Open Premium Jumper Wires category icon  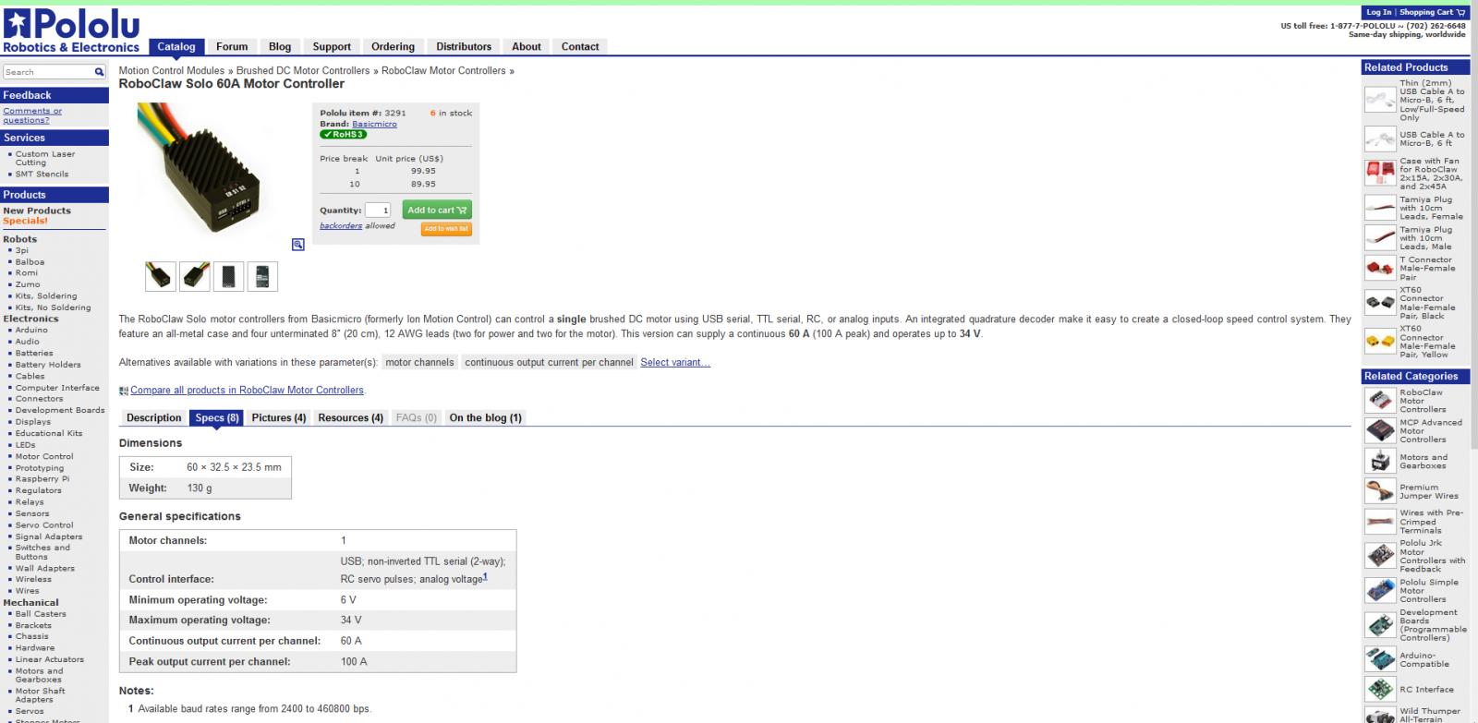point(1380,491)
